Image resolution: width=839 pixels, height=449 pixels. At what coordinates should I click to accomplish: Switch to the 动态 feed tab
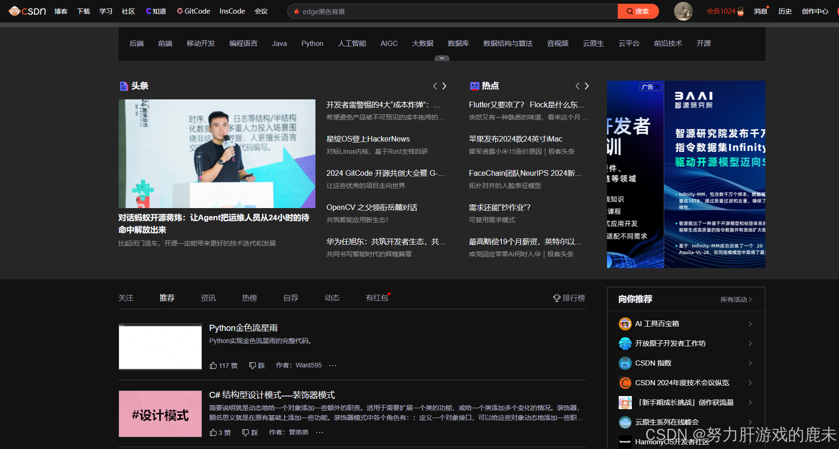click(x=332, y=298)
